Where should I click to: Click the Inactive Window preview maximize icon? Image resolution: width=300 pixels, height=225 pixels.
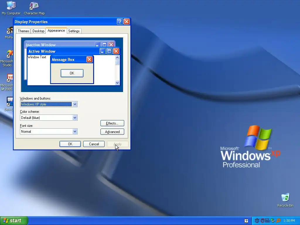tap(104, 45)
